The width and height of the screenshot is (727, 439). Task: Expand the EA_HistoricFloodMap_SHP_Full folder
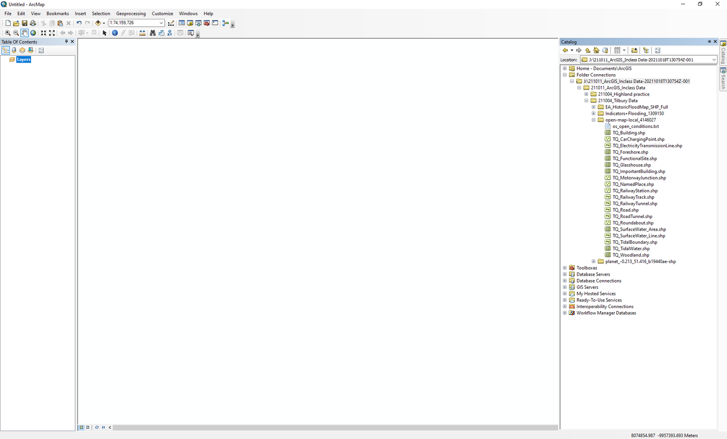[594, 107]
